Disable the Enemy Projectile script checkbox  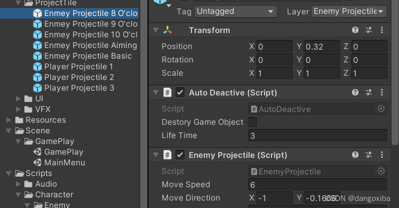tap(180, 155)
